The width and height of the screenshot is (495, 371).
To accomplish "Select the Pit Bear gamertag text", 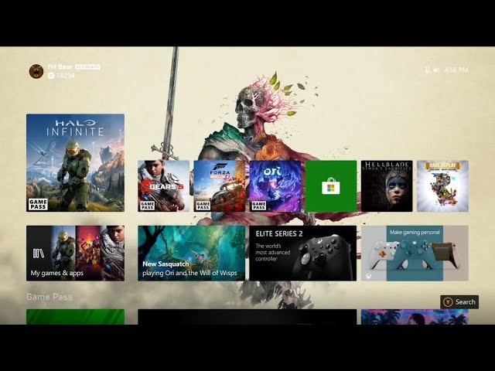I will click(60, 67).
